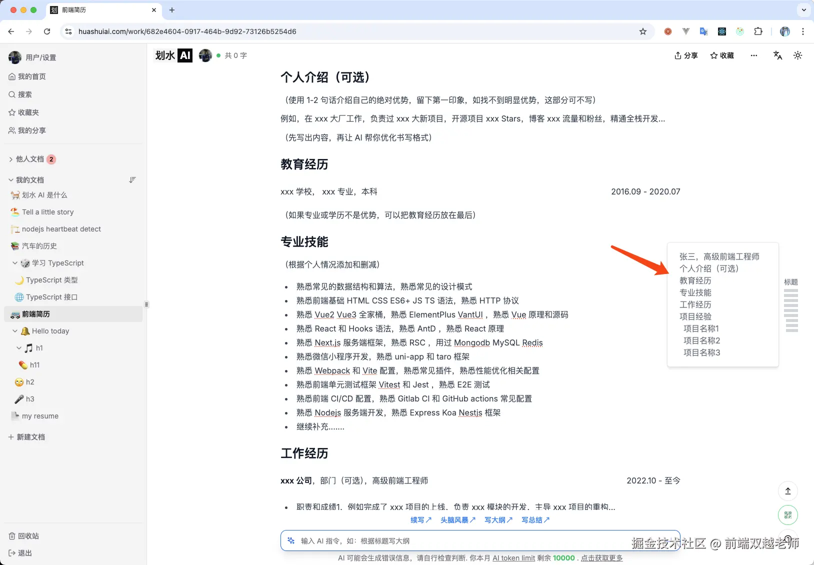Screen dimensions: 814x565
Task: Collapse the 学习 TypeScript tree node
Action: click(15, 263)
